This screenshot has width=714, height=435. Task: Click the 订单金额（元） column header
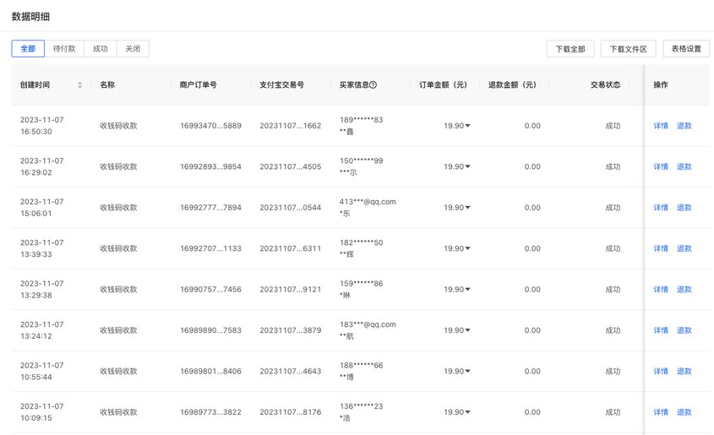point(443,84)
